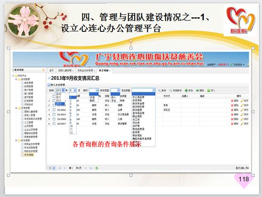The width and height of the screenshot is (262, 197).
Task: Open the 支出类型 expense type dropdown
Action: tap(144, 90)
